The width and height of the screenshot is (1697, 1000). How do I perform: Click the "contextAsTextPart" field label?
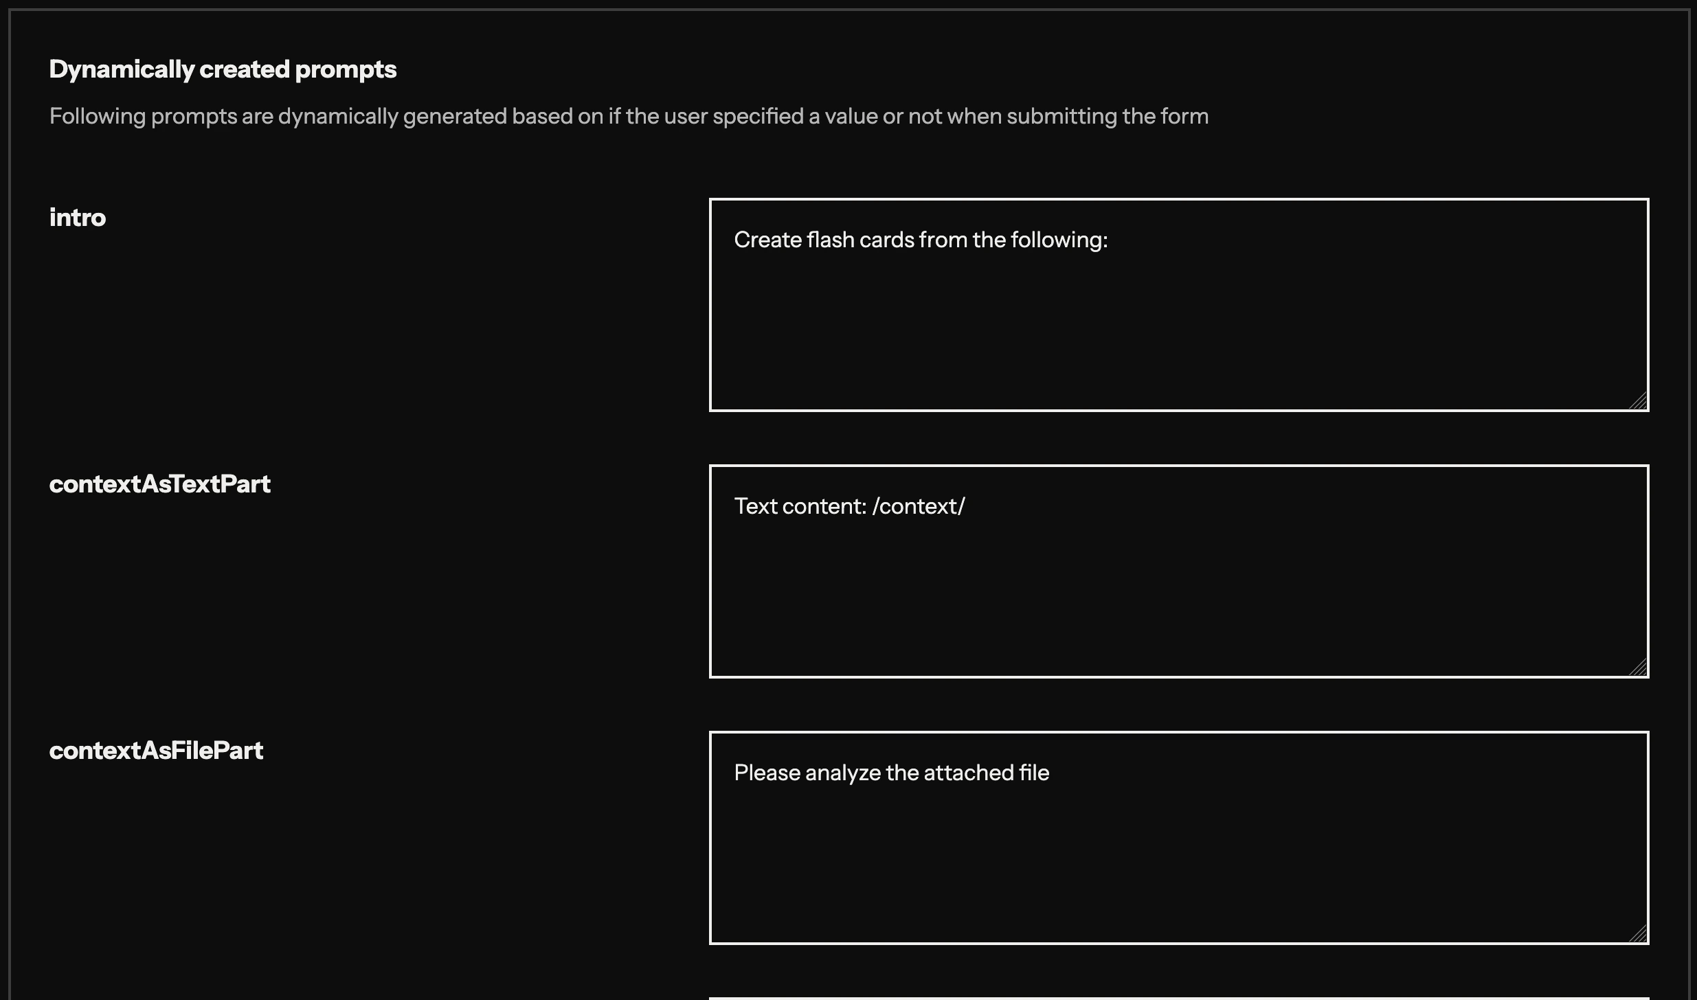coord(159,484)
